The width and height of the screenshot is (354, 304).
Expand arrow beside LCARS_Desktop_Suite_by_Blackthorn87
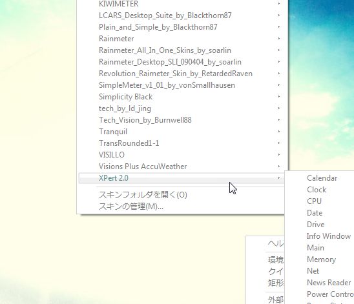[279, 15]
